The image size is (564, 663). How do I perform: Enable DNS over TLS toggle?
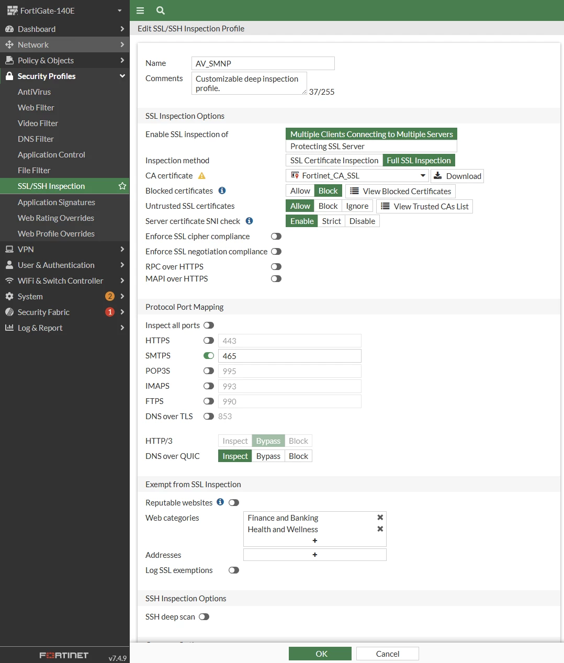(x=209, y=417)
